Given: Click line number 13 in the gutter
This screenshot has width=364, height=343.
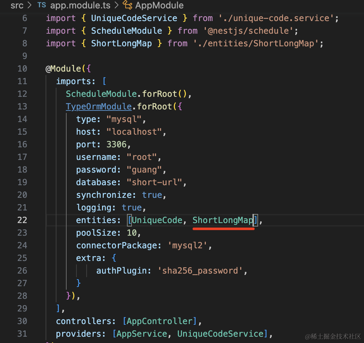Looking at the screenshot, I should [22, 107].
